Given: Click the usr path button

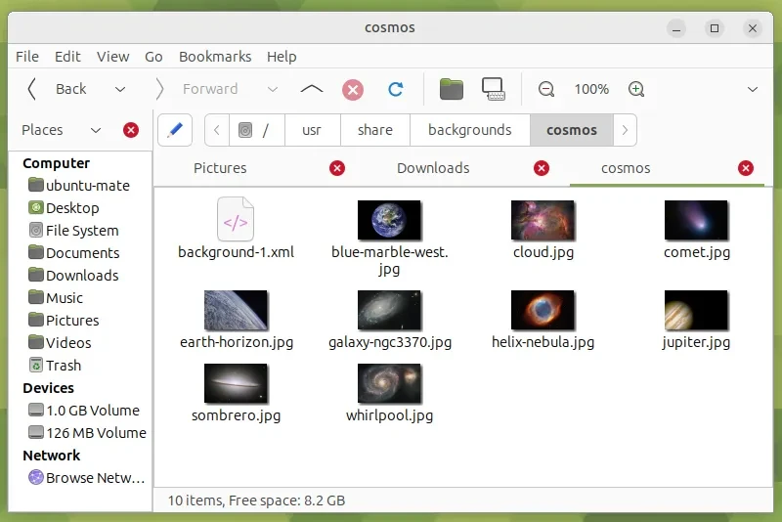Looking at the screenshot, I should pyautogui.click(x=312, y=130).
